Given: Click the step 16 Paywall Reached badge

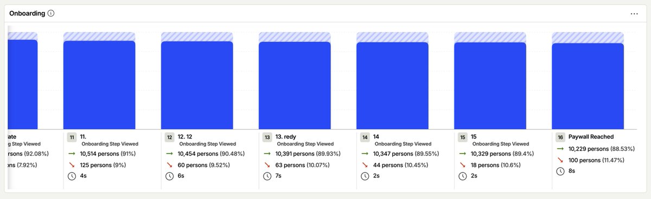Looking at the screenshot, I should [x=560, y=137].
